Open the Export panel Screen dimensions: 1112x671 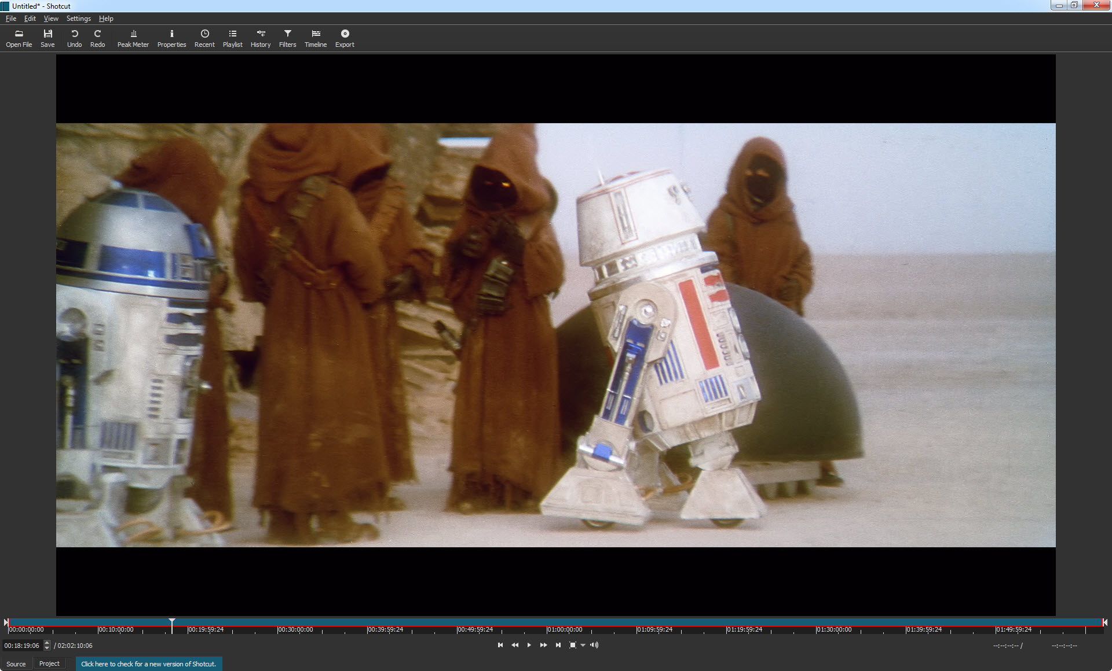click(345, 38)
